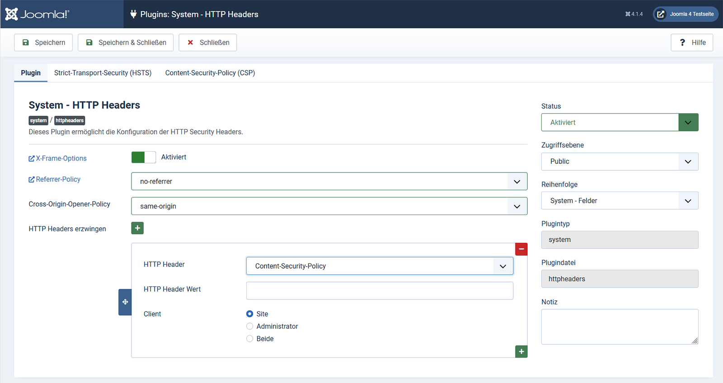The image size is (723, 383).
Task: Open the Referrer-Policy dropdown
Action: tap(329, 181)
